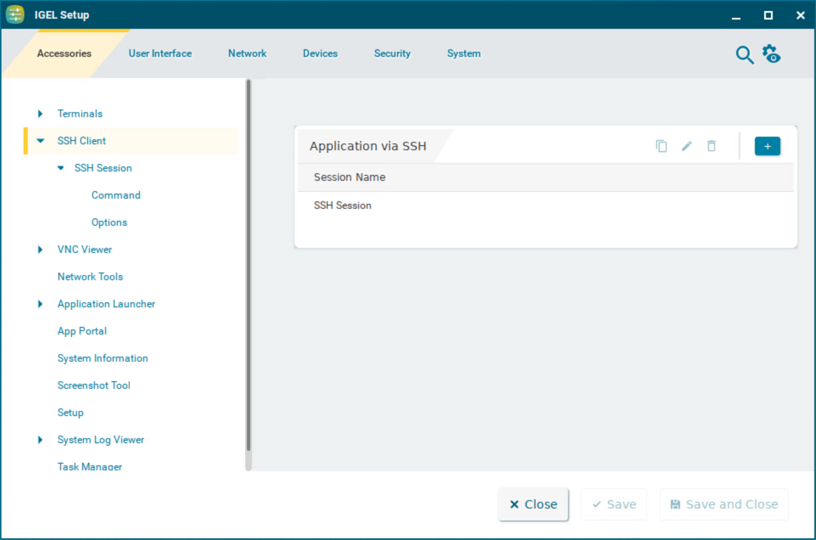The height and width of the screenshot is (540, 816).
Task: Collapse the SSH Session subtree
Action: tap(60, 168)
